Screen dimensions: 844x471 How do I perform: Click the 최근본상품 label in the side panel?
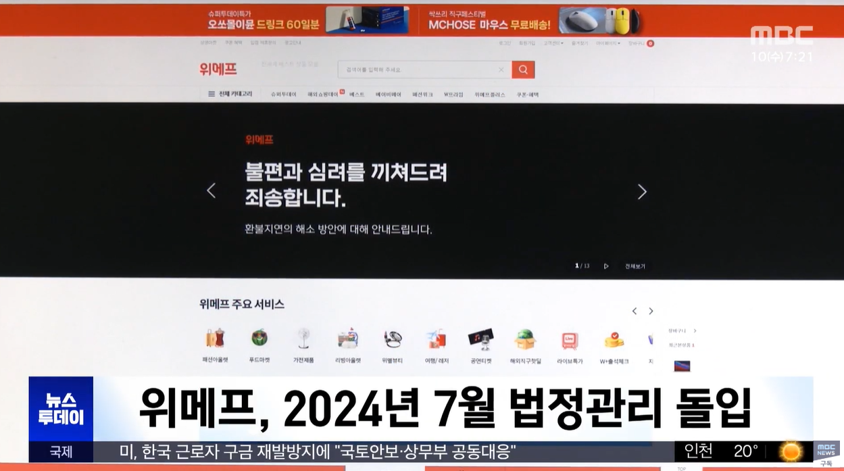pyautogui.click(x=681, y=345)
